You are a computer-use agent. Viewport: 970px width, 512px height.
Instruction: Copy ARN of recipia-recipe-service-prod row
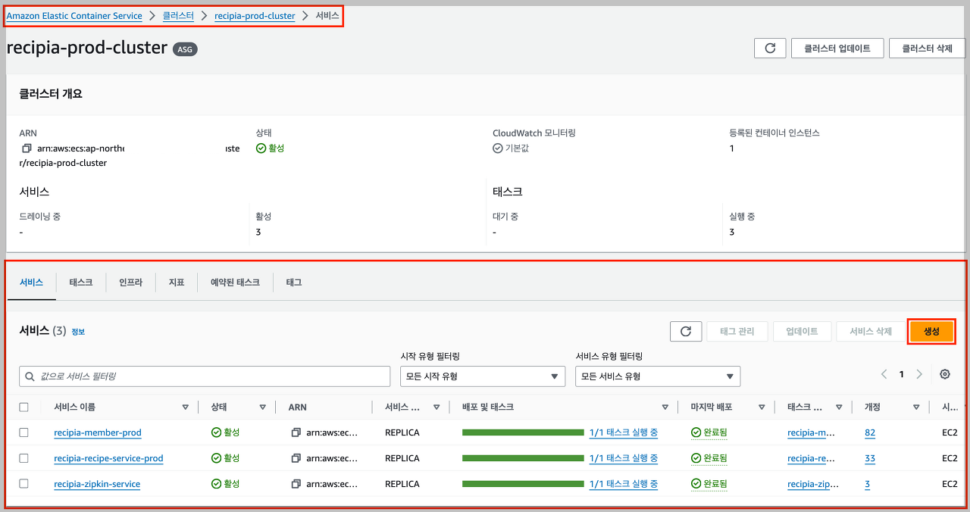click(x=296, y=458)
